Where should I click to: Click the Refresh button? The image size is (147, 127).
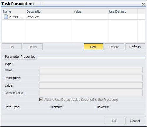pos(135,47)
